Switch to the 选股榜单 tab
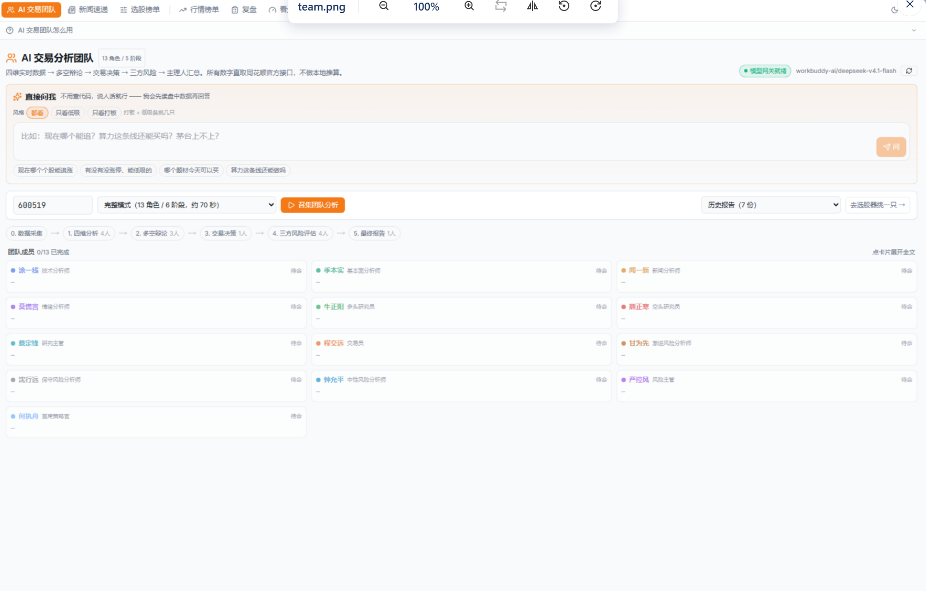 [x=140, y=9]
